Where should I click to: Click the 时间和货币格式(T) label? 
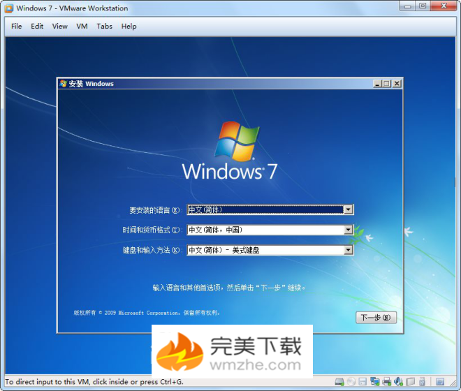(x=152, y=230)
